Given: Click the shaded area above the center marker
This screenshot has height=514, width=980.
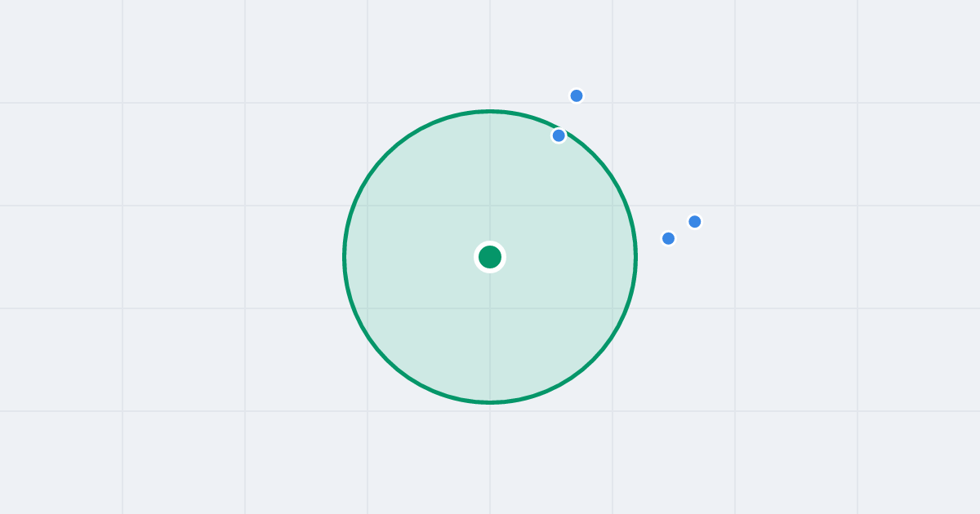Looking at the screenshot, I should (x=490, y=179).
